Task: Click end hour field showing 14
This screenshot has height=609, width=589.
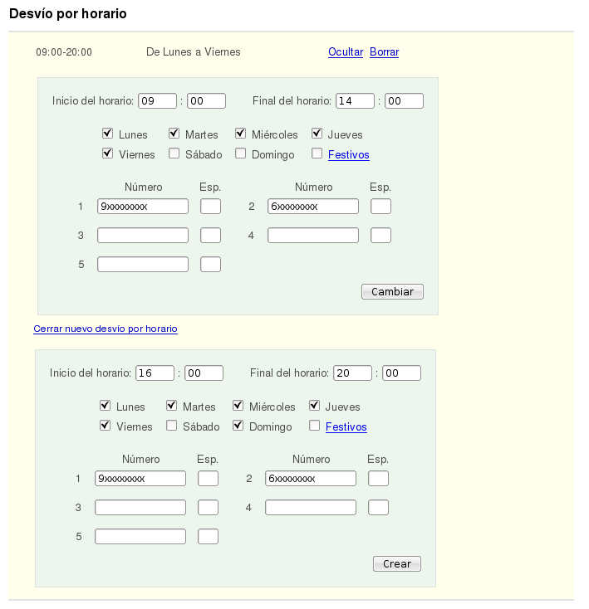Action: tap(355, 101)
